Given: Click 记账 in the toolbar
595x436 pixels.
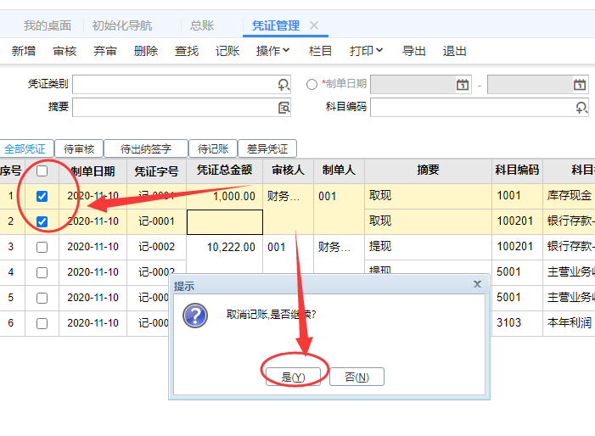Looking at the screenshot, I should pyautogui.click(x=227, y=51).
